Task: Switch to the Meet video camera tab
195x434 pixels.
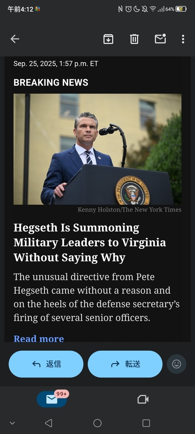Action: pos(143,399)
